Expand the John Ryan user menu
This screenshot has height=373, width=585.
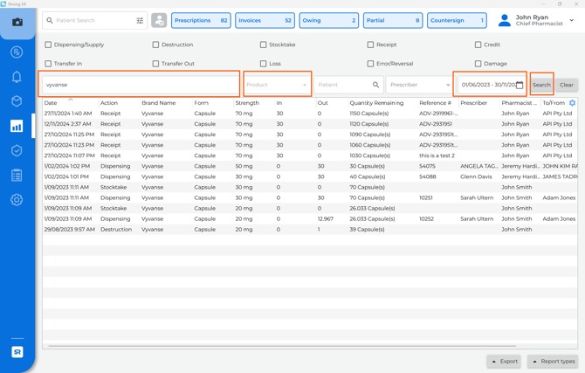572,20
